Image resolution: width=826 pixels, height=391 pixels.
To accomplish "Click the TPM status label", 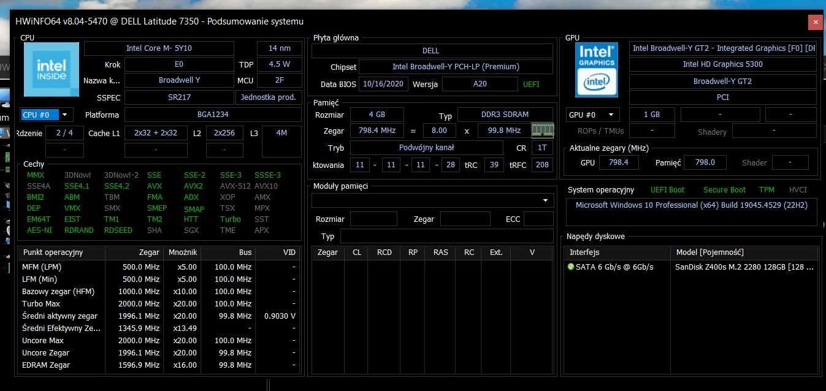I will point(767,190).
